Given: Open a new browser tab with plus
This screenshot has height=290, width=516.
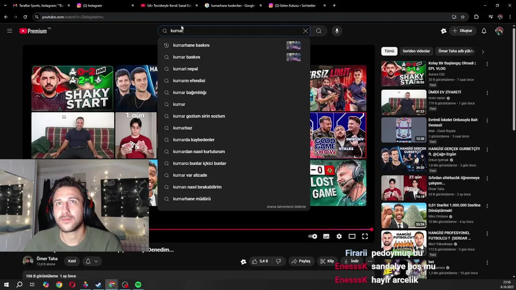Looking at the screenshot, I should pyautogui.click(x=334, y=6).
